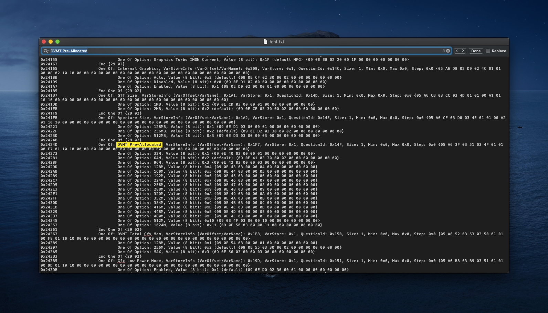Go to previous search match

pos(457,51)
